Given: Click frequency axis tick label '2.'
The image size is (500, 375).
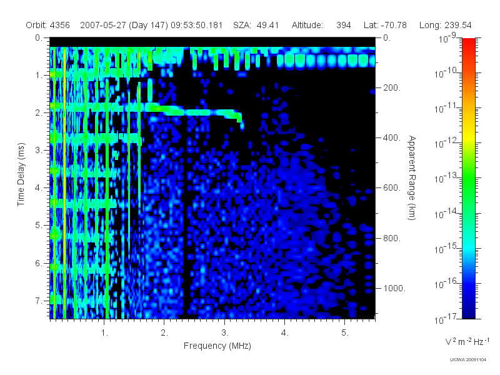Looking at the screenshot, I should (x=164, y=333).
